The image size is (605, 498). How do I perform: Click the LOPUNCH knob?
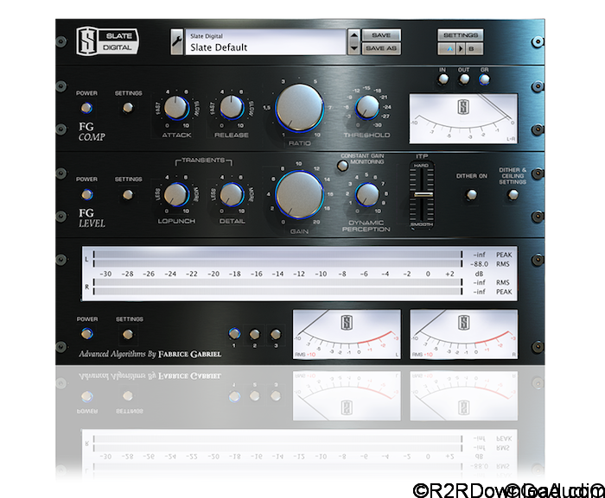(x=176, y=195)
